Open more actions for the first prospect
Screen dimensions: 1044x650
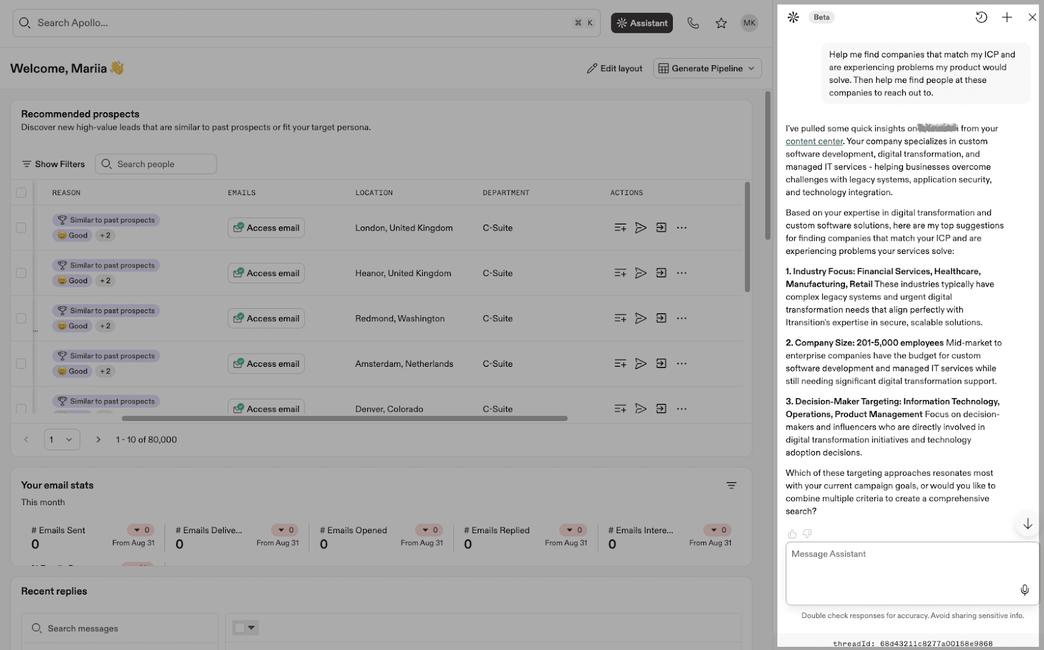click(x=681, y=227)
